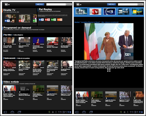This screenshot has width=146, height=116.
Task: Tap the Rai.tv logo on the right screen
Action: pyautogui.click(x=79, y=4)
